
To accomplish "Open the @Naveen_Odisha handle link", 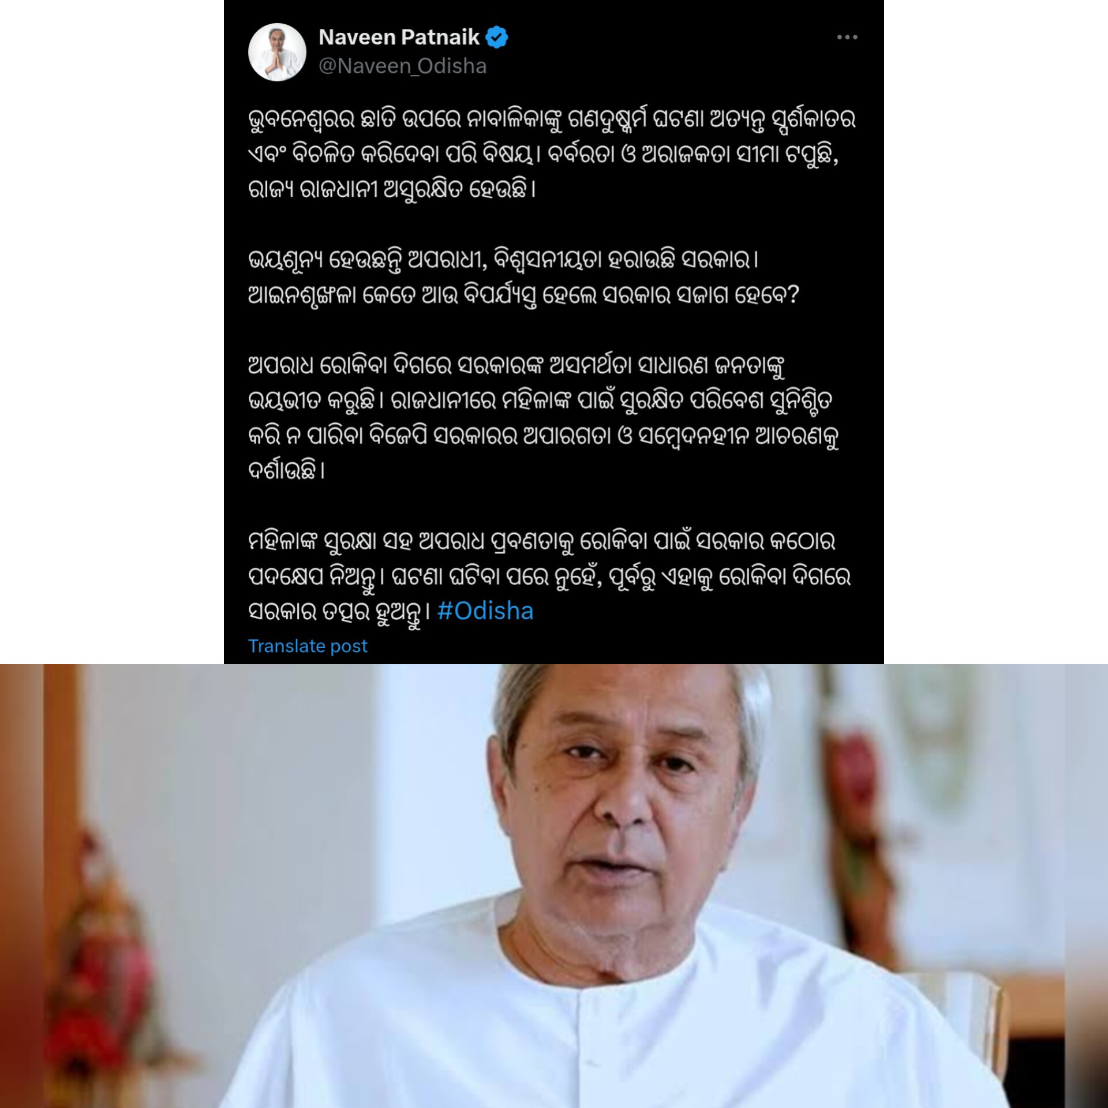I will 402,66.
